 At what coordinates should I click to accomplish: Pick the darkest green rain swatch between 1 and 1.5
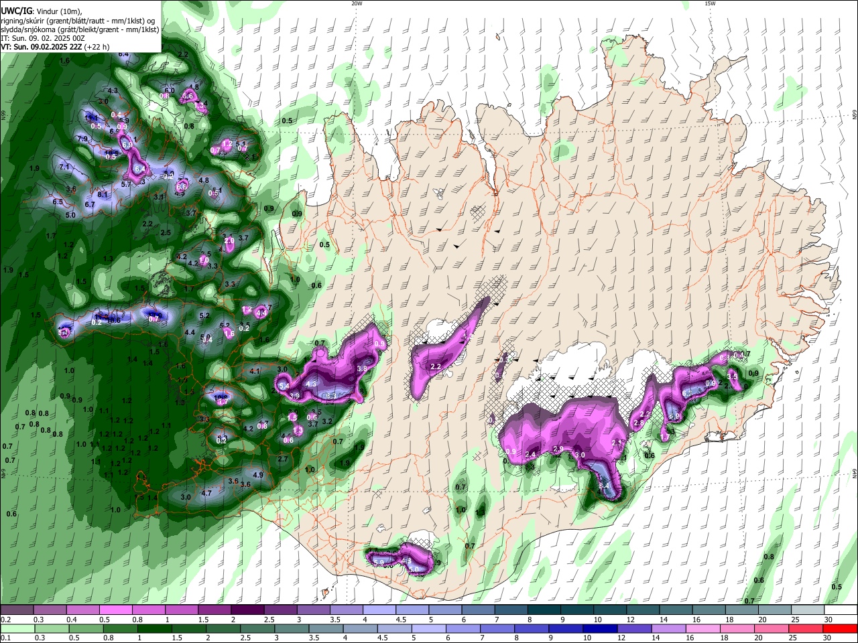click(x=154, y=628)
